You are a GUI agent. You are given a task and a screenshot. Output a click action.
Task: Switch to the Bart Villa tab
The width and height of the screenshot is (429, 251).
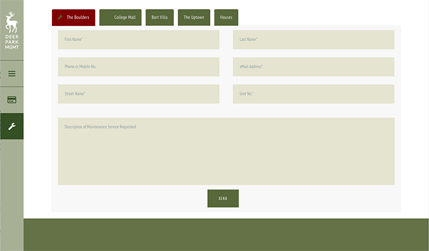(159, 17)
